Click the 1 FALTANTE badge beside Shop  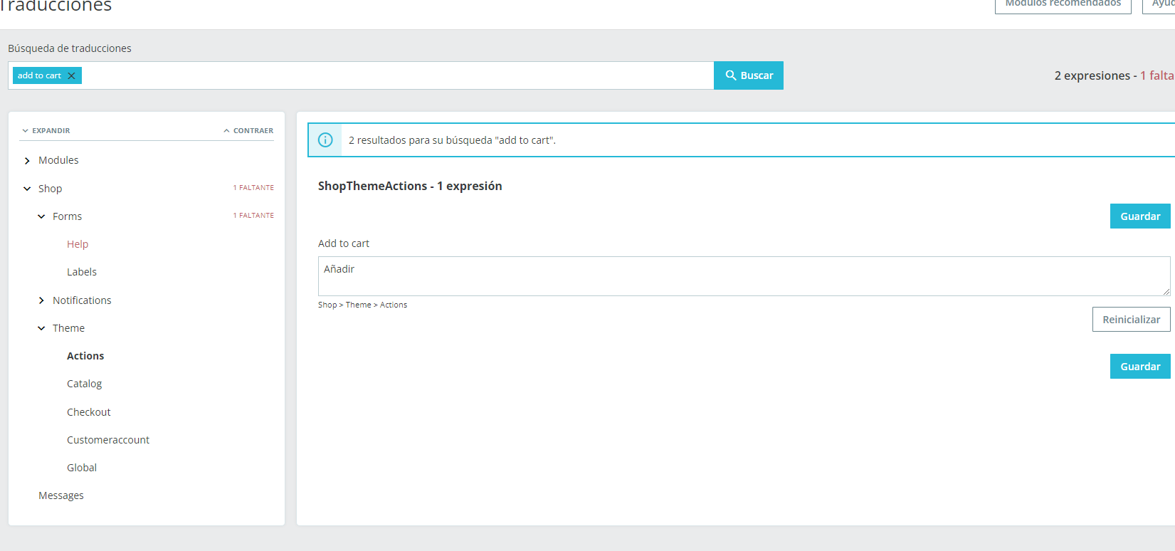point(253,188)
